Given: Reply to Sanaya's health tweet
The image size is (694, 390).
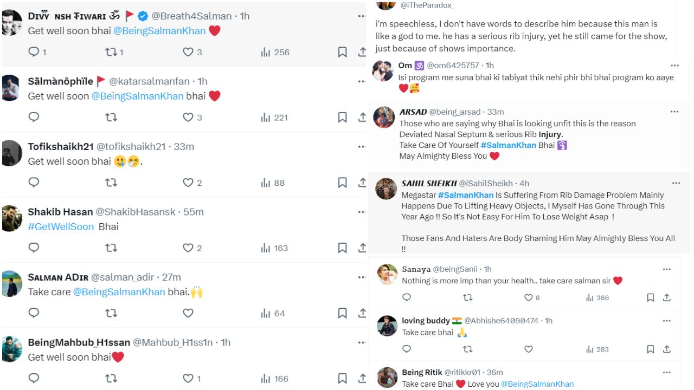Looking at the screenshot, I should (407, 297).
